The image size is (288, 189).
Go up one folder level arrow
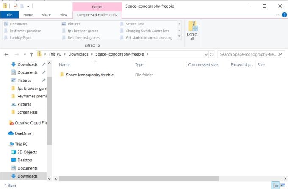click(x=32, y=54)
